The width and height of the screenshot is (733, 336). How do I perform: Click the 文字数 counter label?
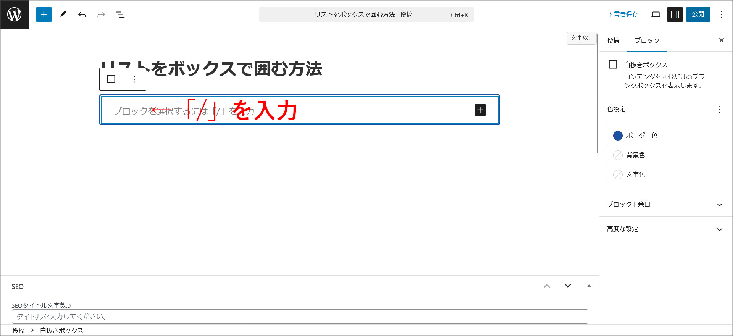pos(581,38)
